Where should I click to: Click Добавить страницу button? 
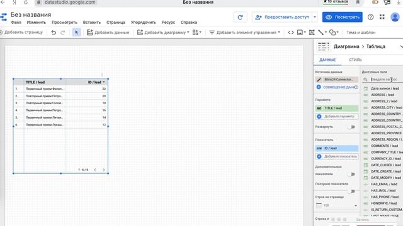tap(21, 33)
